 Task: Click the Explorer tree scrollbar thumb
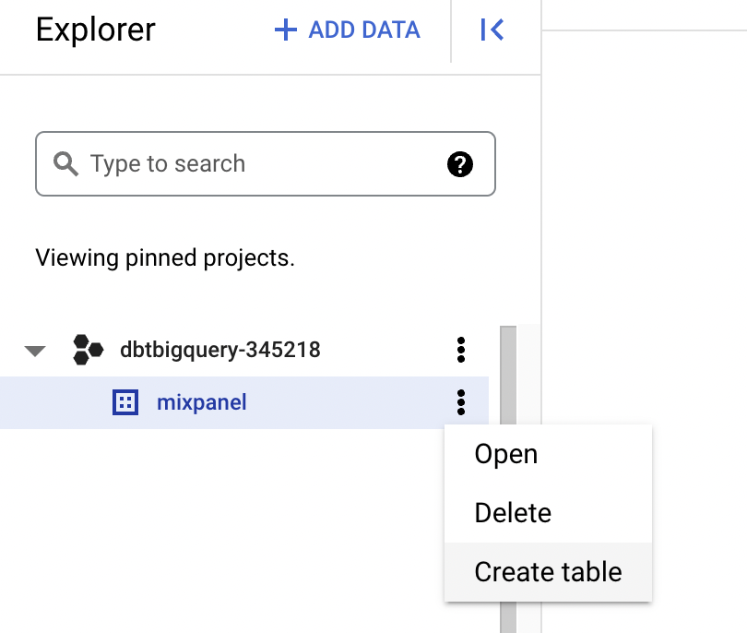point(508,376)
